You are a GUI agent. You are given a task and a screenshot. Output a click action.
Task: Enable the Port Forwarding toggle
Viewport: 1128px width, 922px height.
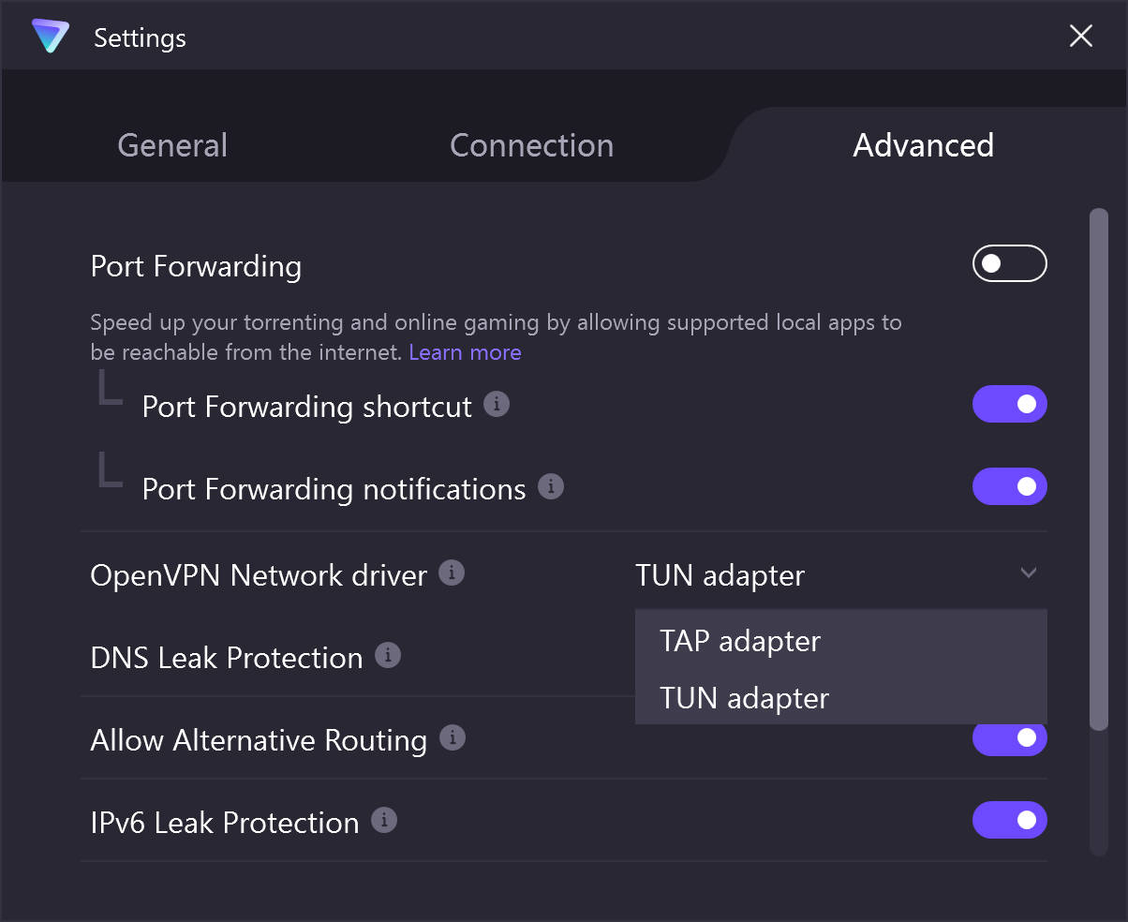tap(1009, 263)
